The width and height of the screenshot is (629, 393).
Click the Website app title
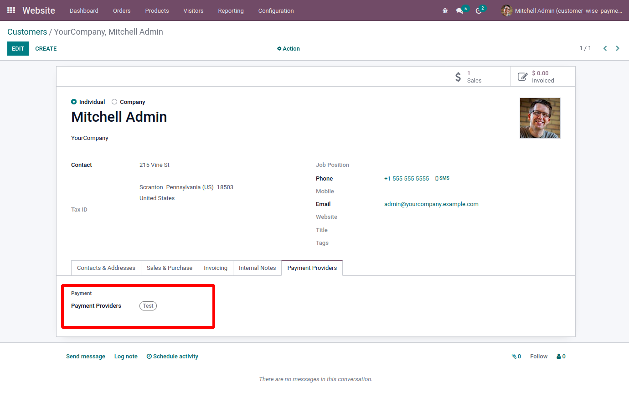pos(39,10)
